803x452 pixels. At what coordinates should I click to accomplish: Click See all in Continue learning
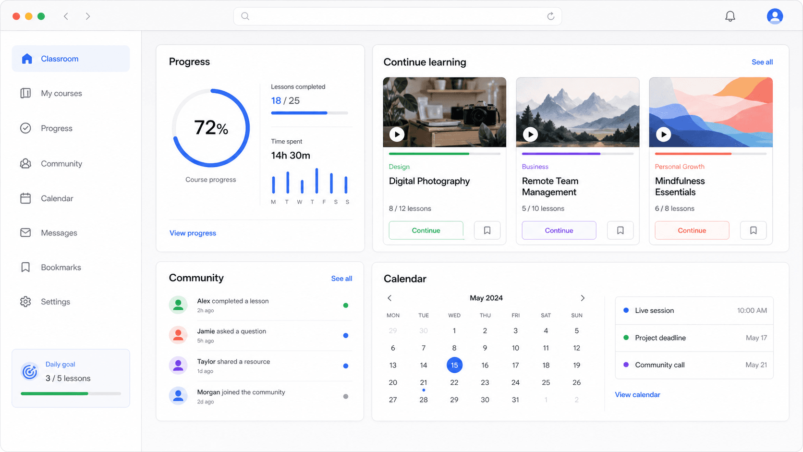point(762,62)
